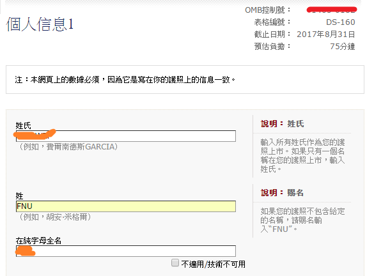Click the 不適用/技術不可用 checkbox label text

pos(214,264)
